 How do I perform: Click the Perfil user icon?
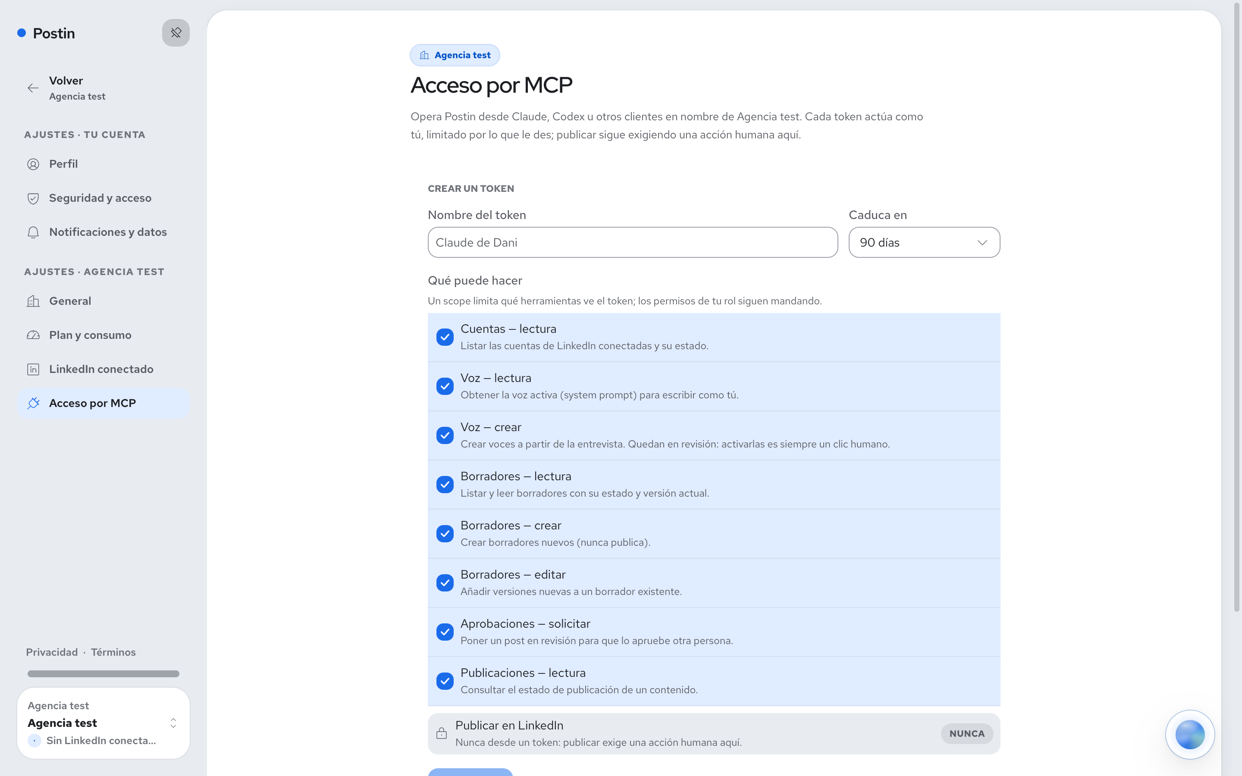click(33, 164)
